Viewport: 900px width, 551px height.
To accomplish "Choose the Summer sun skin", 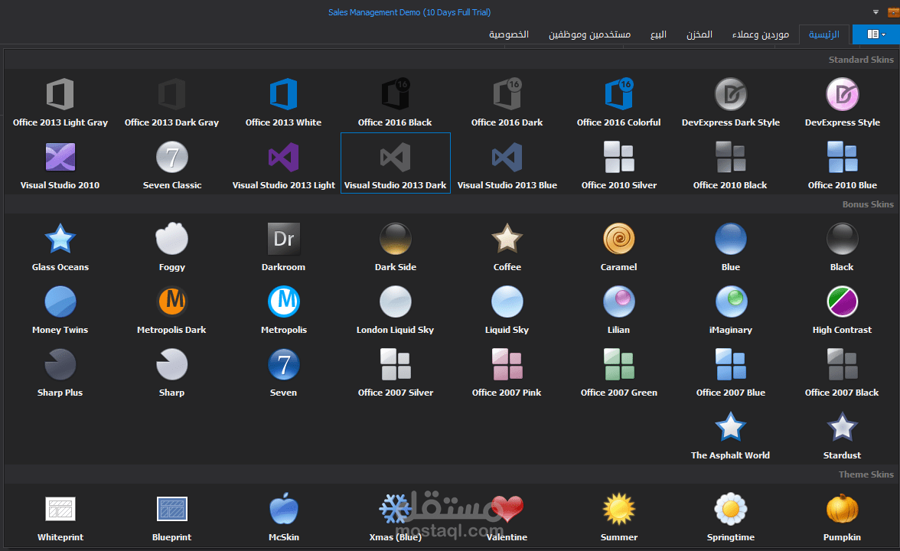I will pos(618,517).
